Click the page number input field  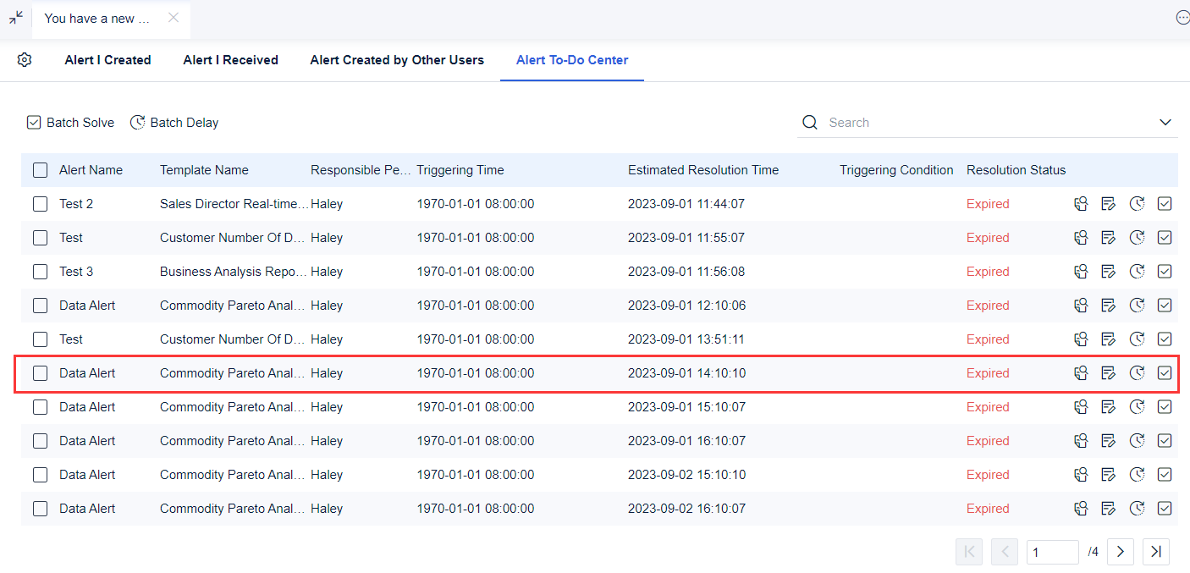(x=1052, y=551)
